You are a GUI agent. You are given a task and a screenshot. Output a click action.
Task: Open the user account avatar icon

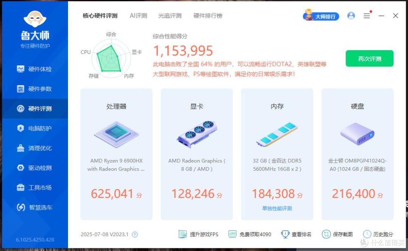tap(351, 15)
